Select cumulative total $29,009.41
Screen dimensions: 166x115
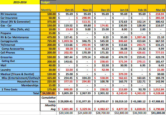66,99
